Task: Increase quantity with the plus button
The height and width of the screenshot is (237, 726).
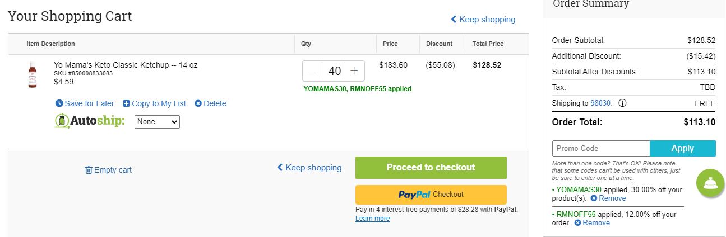Action: coord(354,71)
